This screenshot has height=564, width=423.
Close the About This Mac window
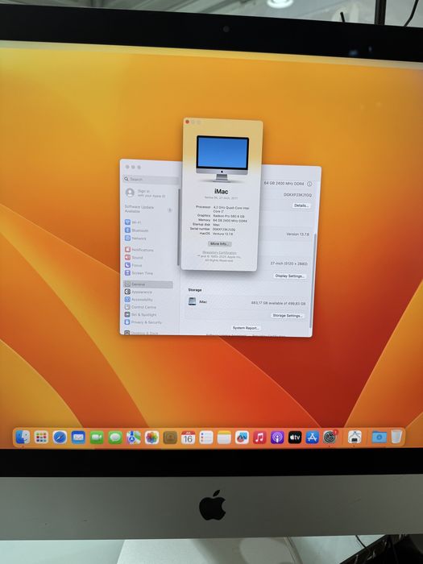pyautogui.click(x=187, y=122)
